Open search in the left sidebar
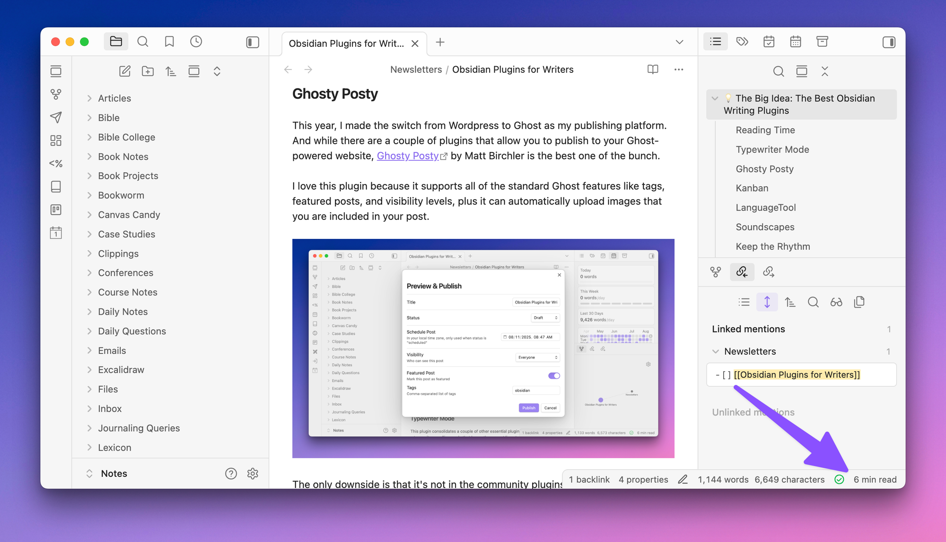This screenshot has height=542, width=946. [143, 42]
